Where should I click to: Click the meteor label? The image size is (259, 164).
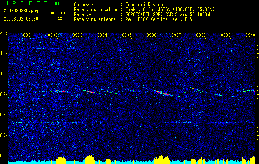click(x=58, y=13)
